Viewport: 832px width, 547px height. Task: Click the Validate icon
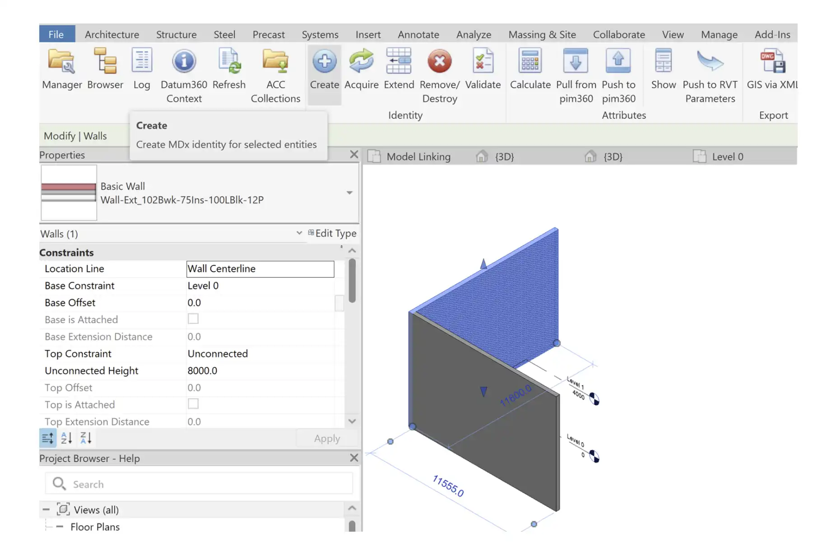coord(483,62)
